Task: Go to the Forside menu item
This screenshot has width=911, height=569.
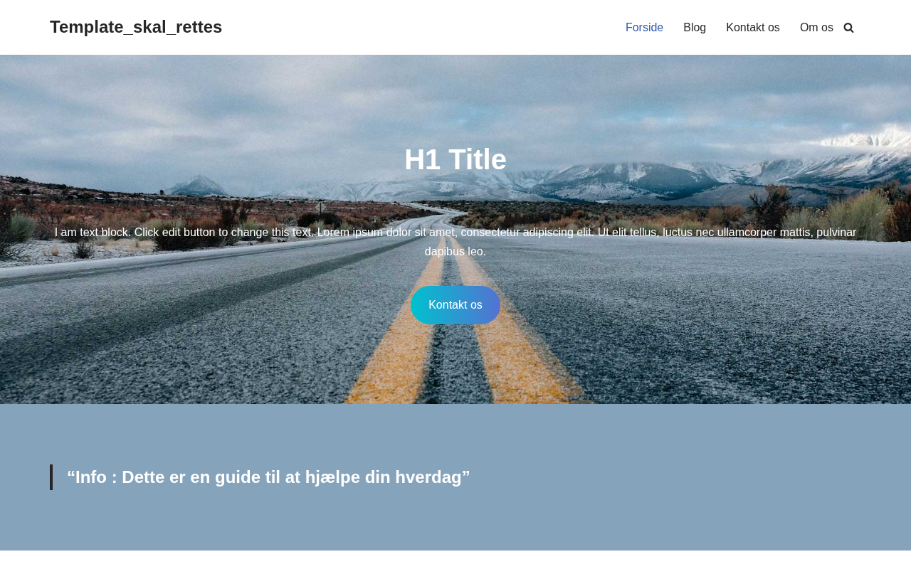Action: [644, 28]
